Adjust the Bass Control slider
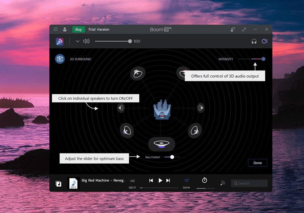This screenshot has height=213, width=304. 172,157
